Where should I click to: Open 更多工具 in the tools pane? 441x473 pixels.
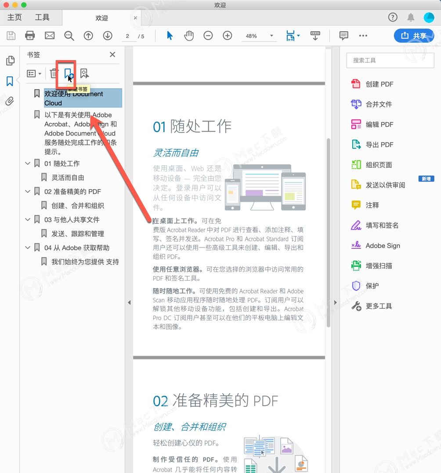pos(372,306)
